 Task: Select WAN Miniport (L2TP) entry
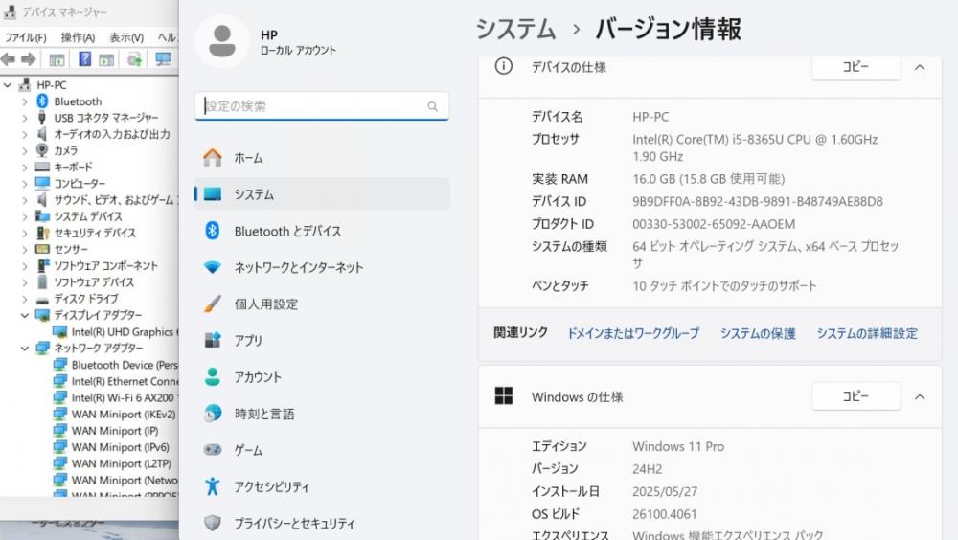tap(122, 463)
